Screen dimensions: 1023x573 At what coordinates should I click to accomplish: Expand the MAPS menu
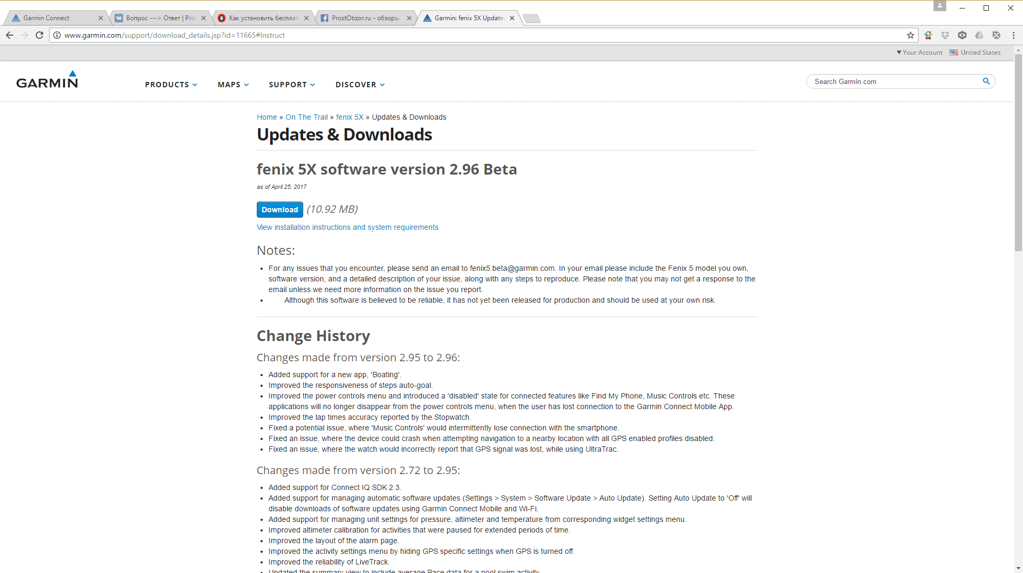(x=233, y=85)
